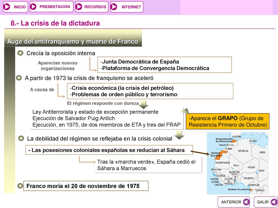The width and height of the screenshot is (278, 208).
Task: Open the PRESENTACIÓN menu label
Action: (x=55, y=7)
